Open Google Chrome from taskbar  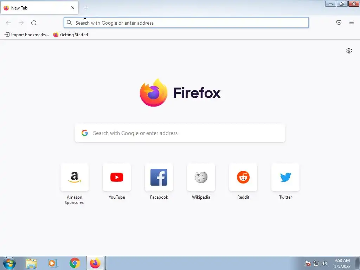coord(75,263)
